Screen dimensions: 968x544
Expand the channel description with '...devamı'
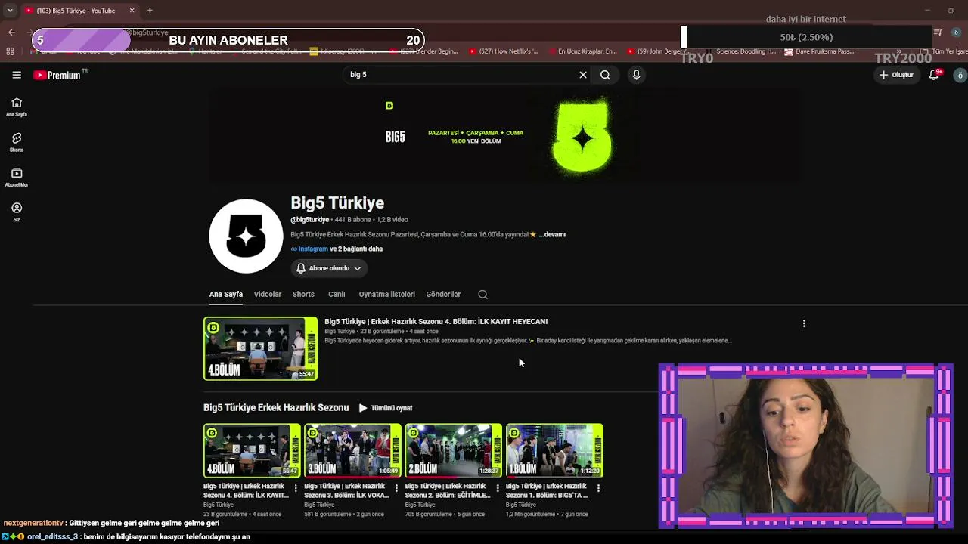pyautogui.click(x=552, y=235)
